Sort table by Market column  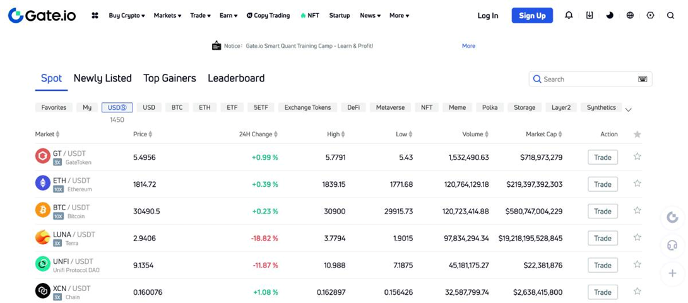(47, 134)
